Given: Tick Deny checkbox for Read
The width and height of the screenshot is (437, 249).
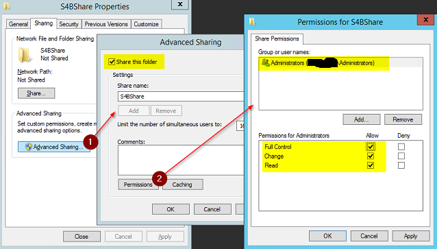Looking at the screenshot, I should (x=401, y=165).
